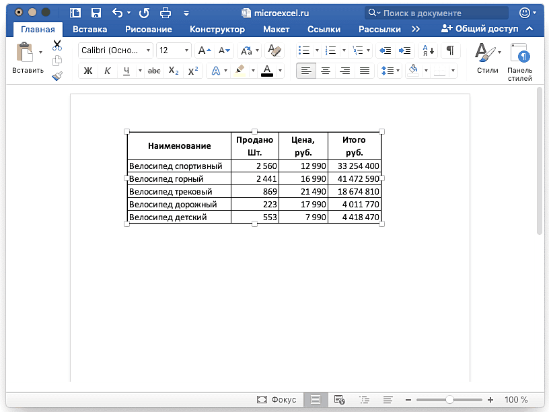Select the Format Painter brush icon
This screenshot has height=412, width=549.
coord(57,76)
